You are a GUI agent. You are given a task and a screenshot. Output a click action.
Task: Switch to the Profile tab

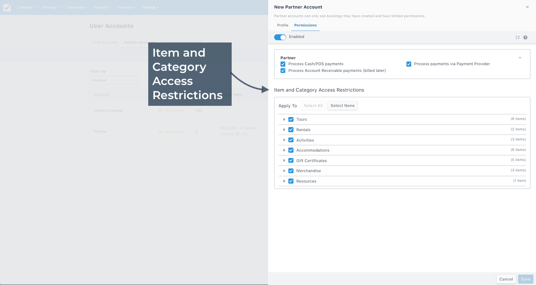(283, 25)
